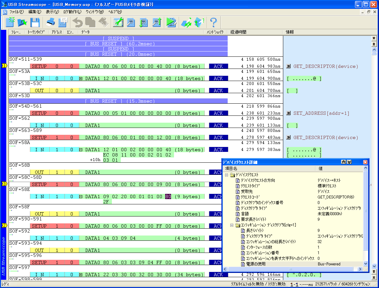
Task: Expand DATA1 row under SOF=53A
Action: [x=81, y=78]
